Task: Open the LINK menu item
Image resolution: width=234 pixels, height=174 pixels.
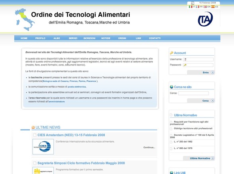Action: pos(138,38)
